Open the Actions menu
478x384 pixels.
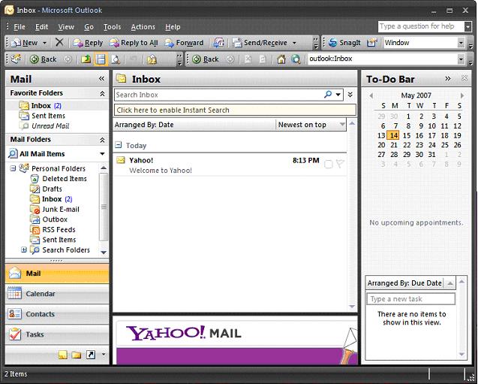coord(143,27)
